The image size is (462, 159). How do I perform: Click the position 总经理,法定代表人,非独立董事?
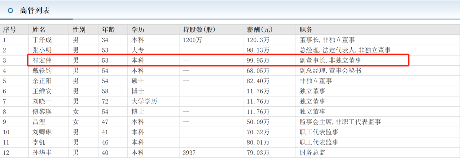click(x=345, y=50)
